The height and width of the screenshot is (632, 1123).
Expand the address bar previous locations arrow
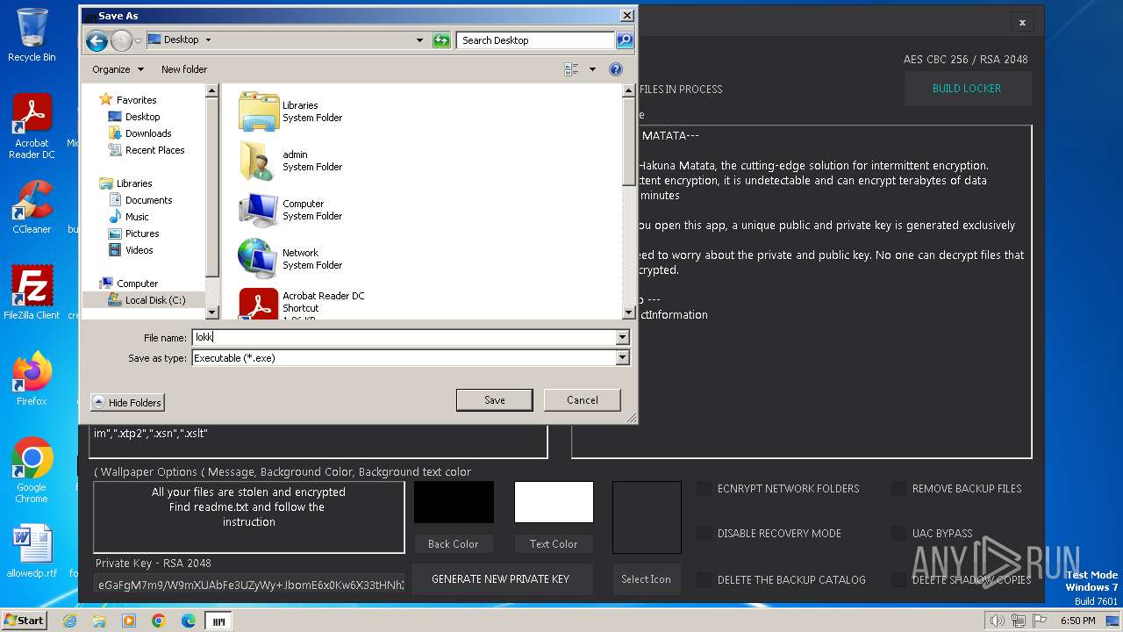tap(419, 40)
